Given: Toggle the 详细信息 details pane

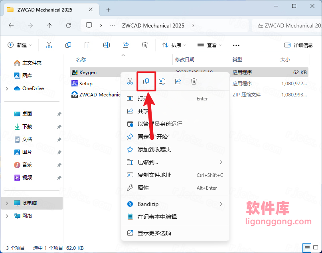Looking at the screenshot, I should [298, 45].
